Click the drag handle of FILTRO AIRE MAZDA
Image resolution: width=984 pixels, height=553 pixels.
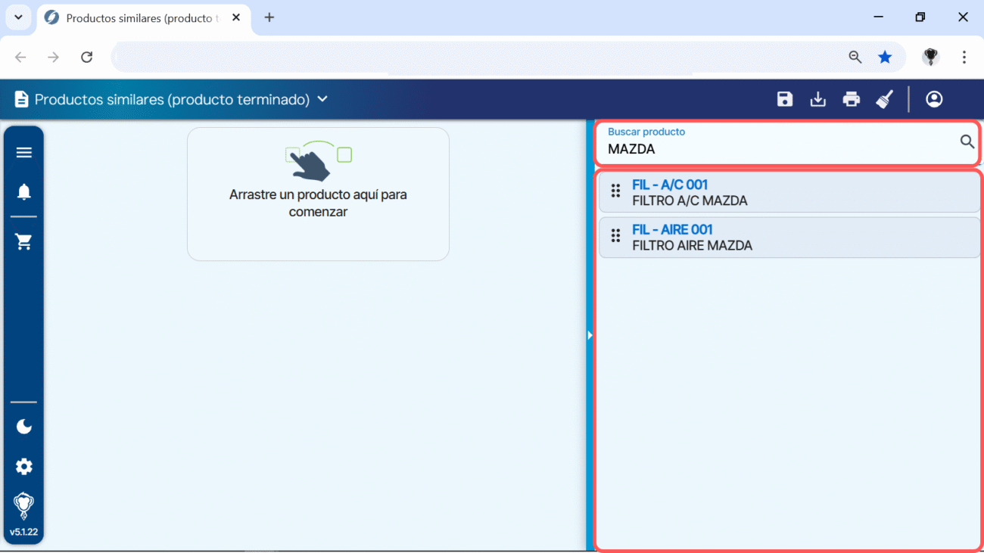[x=615, y=237]
